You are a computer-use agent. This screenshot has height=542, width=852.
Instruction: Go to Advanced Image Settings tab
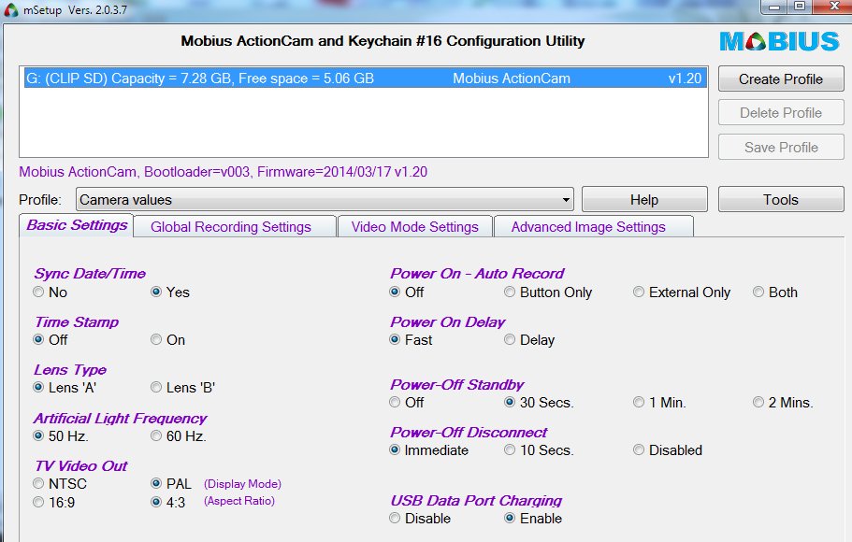pyautogui.click(x=588, y=227)
